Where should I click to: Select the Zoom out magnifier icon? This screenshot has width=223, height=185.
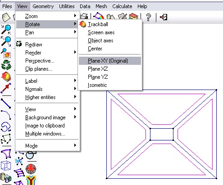(x=6, y=41)
